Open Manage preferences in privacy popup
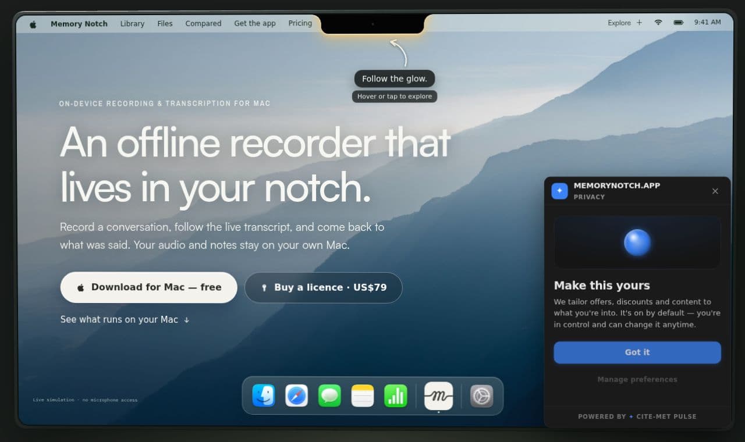This screenshot has width=745, height=442. click(x=637, y=379)
